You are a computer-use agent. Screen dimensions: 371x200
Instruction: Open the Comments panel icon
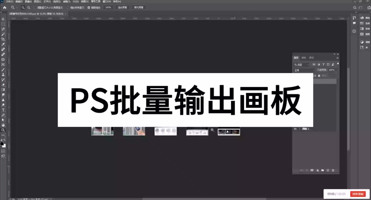point(354,23)
